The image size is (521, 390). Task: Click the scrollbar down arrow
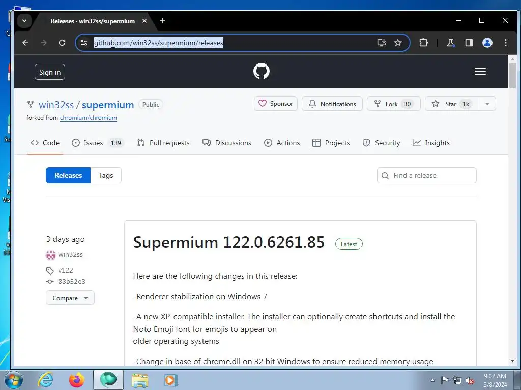512,361
